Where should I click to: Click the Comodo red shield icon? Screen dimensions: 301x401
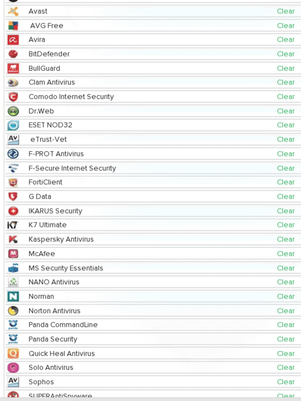(x=13, y=97)
